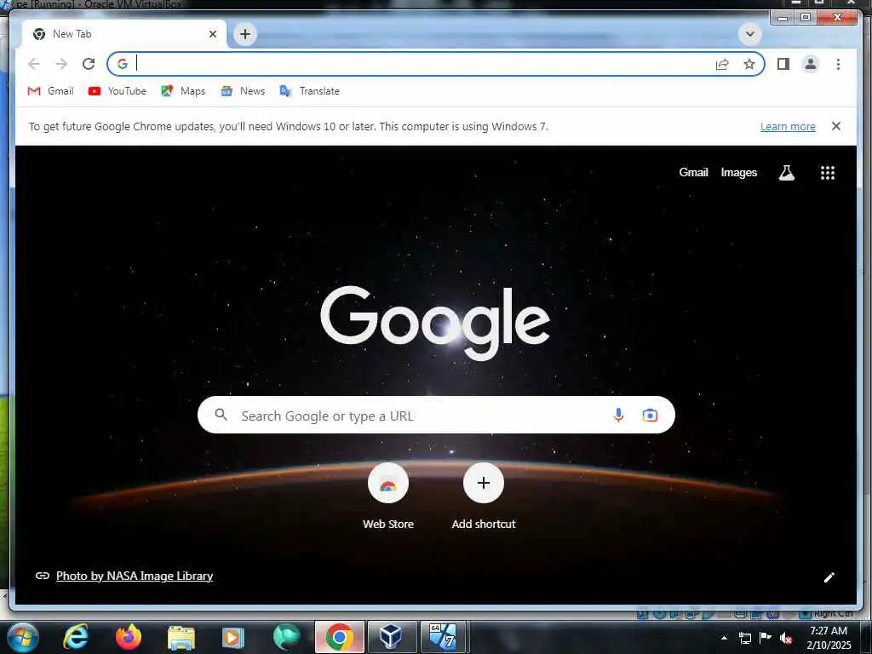Select the New Tab tab
Image resolution: width=872 pixels, height=654 pixels.
(124, 34)
